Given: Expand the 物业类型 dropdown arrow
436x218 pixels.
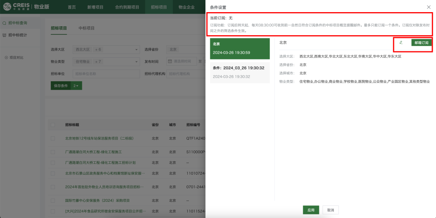Looking at the screenshot, I should coord(137,61).
